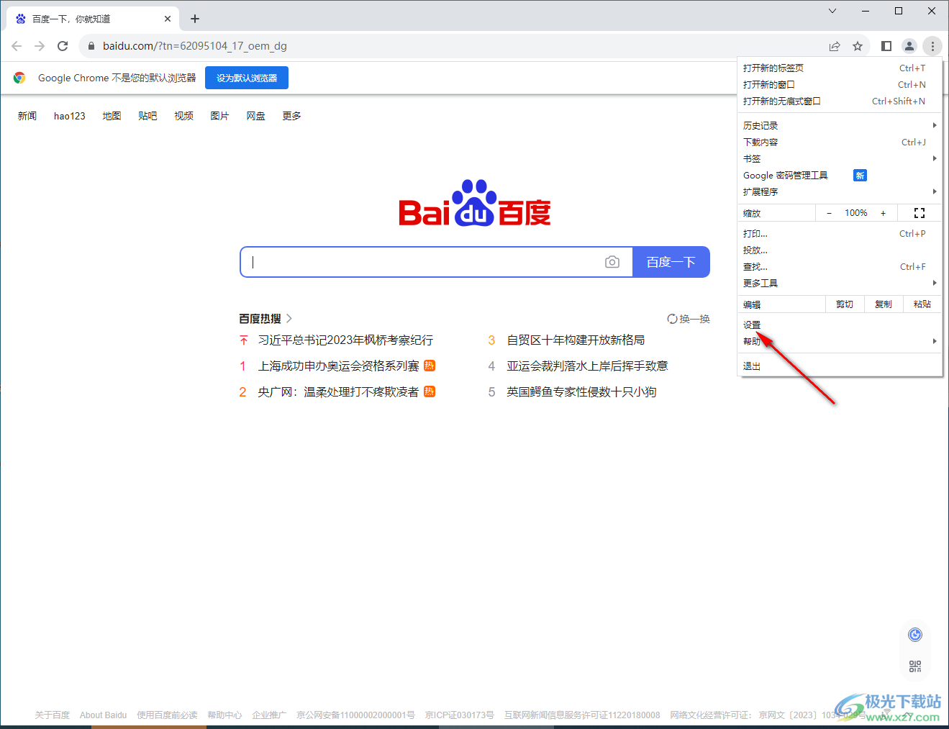Click the 百度一下 search button
The image size is (949, 729).
671,262
